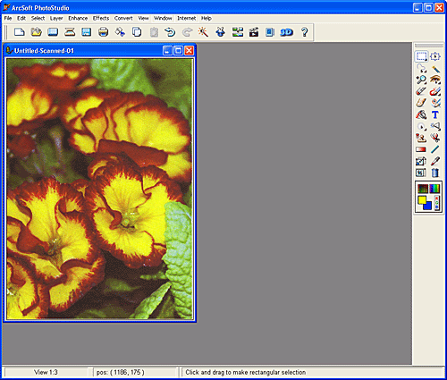Select the blue Text tool
The image size is (447, 380).
(435, 114)
